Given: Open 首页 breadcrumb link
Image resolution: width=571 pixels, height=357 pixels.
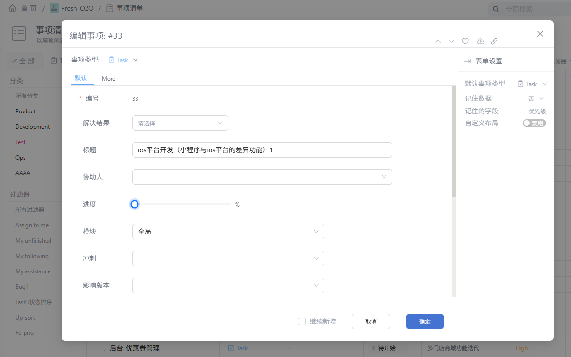Looking at the screenshot, I should (x=29, y=8).
